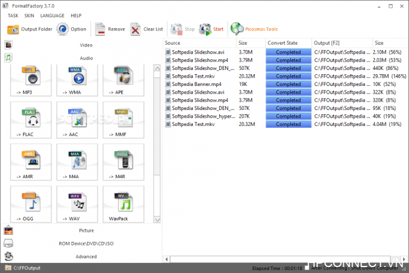
Task: Click Completed bar for Softpedia Slideshow_hyper...
Action: click(x=289, y=116)
